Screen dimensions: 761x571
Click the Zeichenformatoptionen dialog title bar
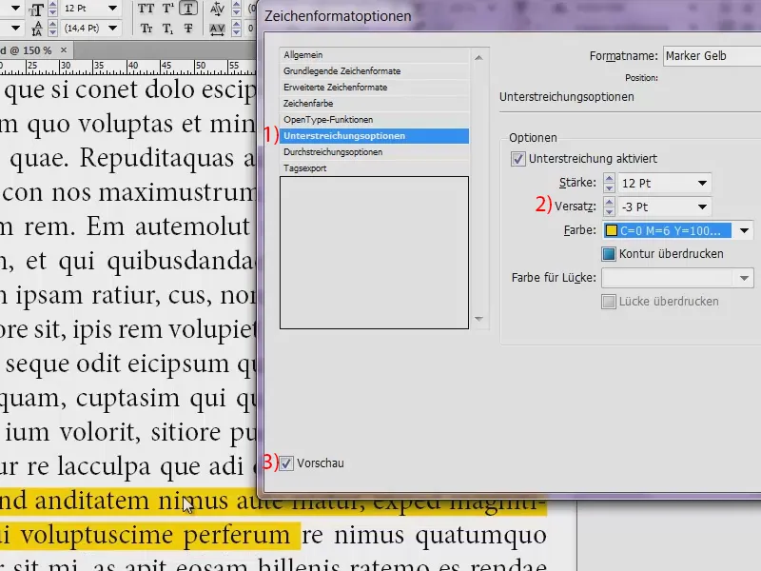coord(510,16)
